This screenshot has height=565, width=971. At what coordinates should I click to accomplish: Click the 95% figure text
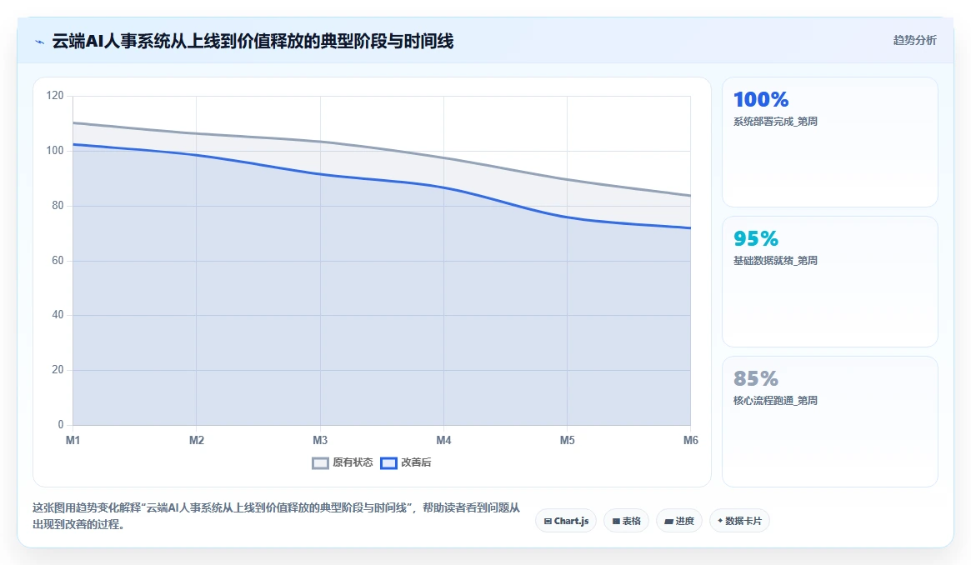[756, 239]
